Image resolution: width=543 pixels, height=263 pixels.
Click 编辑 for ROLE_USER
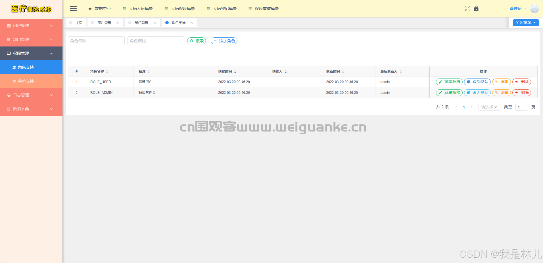[x=502, y=82]
